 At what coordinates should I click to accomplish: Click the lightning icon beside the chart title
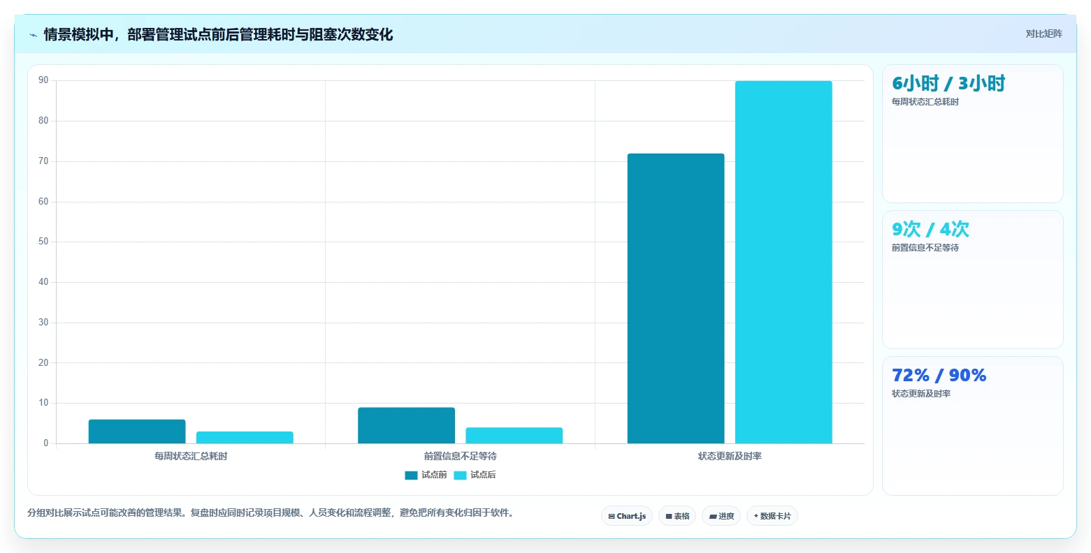tap(33, 35)
